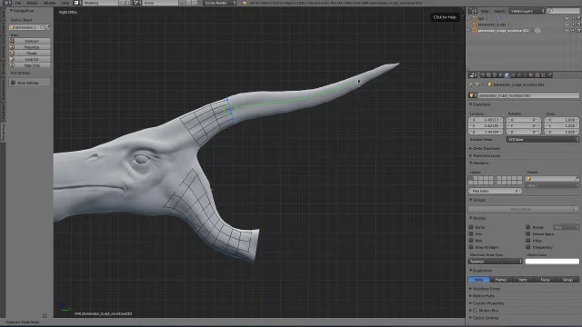The height and width of the screenshot is (327, 582).
Task: Expand the Motion Paths panel
Action: [483, 296]
